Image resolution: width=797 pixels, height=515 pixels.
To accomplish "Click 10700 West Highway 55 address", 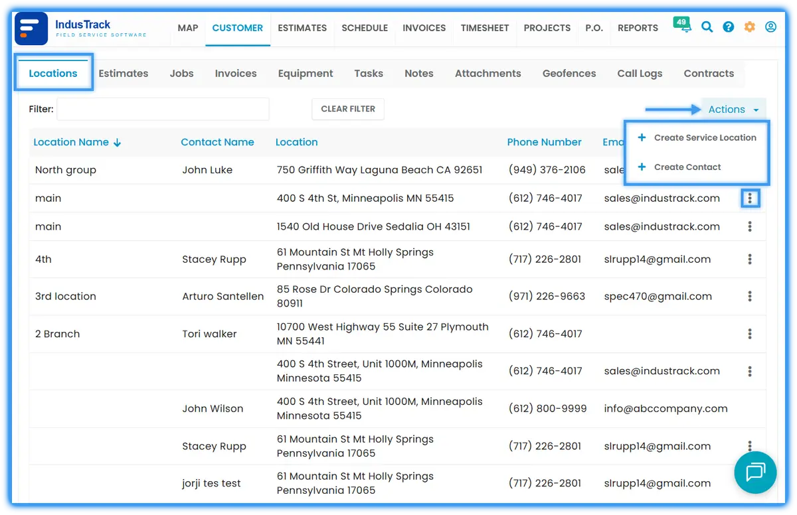I will coord(383,334).
